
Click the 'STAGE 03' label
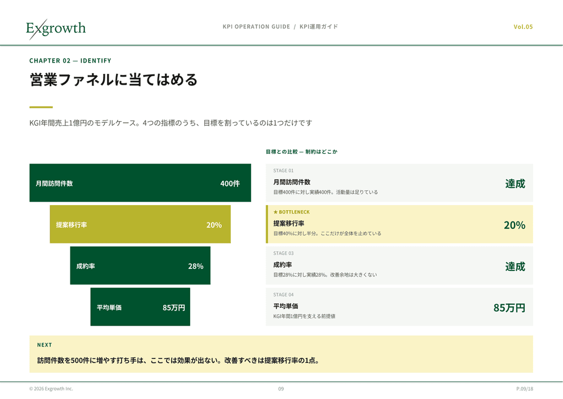[x=283, y=254]
